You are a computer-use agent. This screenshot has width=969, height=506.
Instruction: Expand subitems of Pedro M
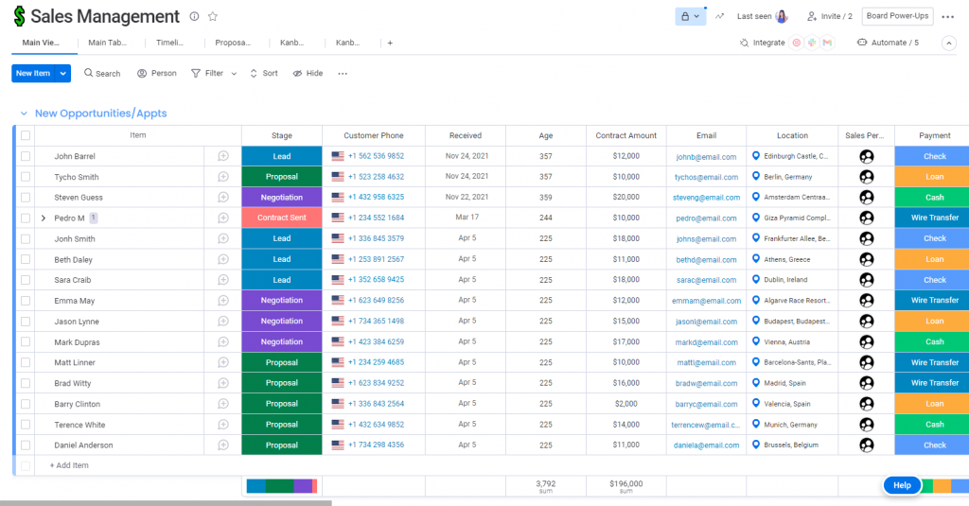point(44,218)
